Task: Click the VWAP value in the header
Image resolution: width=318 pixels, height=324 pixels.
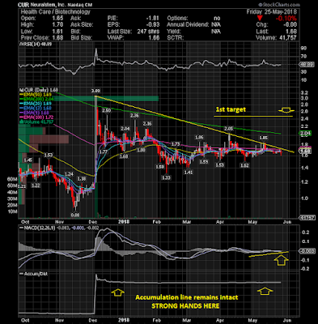Action: click(x=154, y=38)
